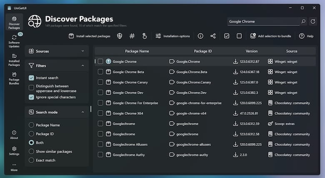
Task: Focus the Google Chrome search field
Action: point(263,21)
